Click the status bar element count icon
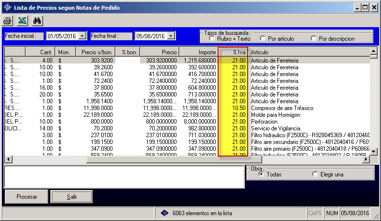Image resolution: width=381 pixels, height=221 pixels. pyautogui.click(x=165, y=213)
